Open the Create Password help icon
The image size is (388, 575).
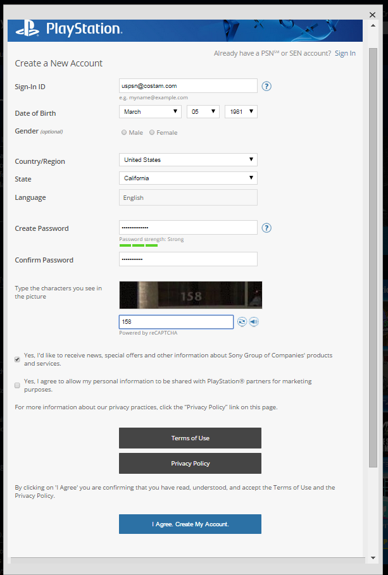point(266,228)
